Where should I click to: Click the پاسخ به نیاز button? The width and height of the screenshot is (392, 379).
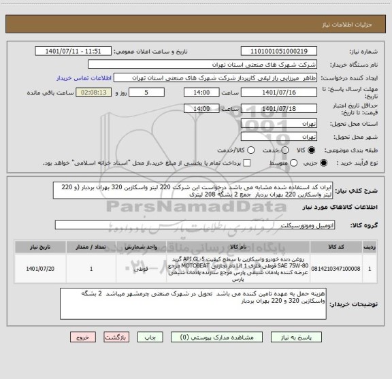point(296,337)
